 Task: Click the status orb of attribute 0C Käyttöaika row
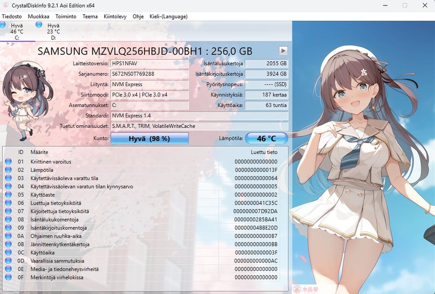point(8,252)
